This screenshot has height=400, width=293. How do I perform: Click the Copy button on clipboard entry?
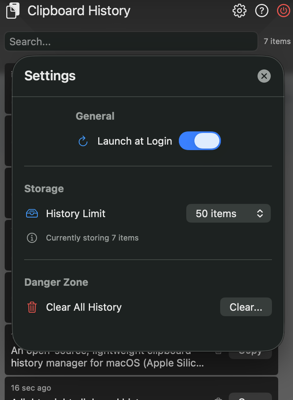[x=250, y=351]
